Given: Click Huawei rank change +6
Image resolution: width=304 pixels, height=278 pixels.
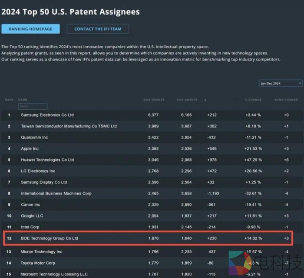Looking at the screenshot, I should click(286, 160).
